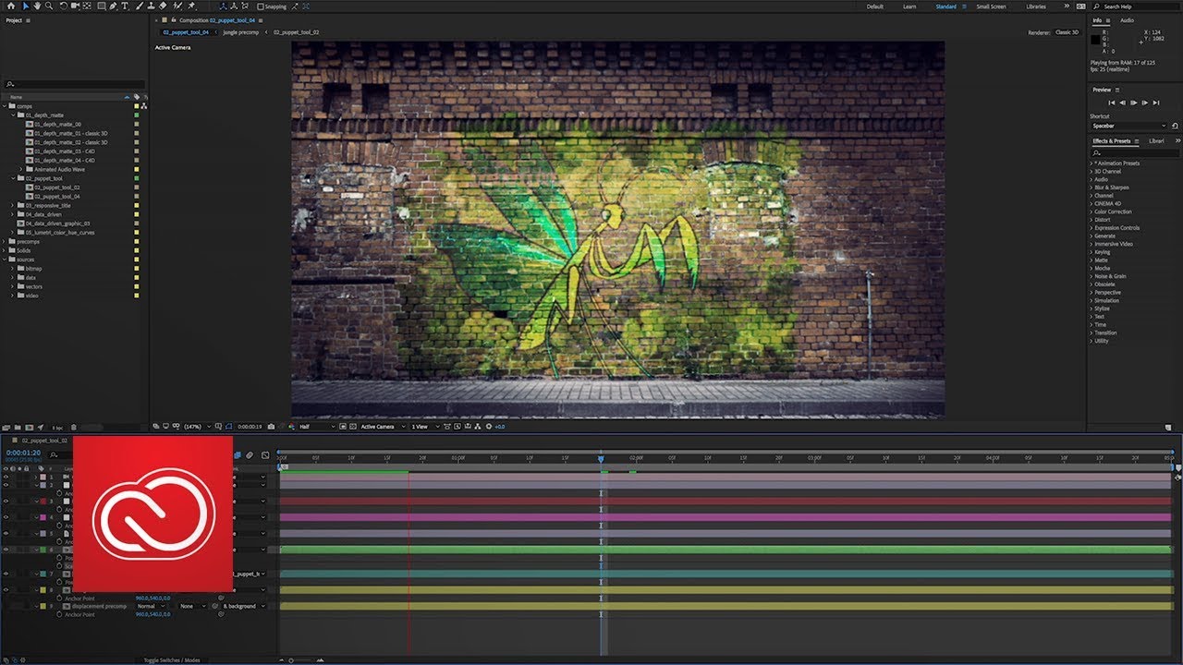Select the Pan Behind anchor point tool
1183x665 pixels.
click(87, 6)
